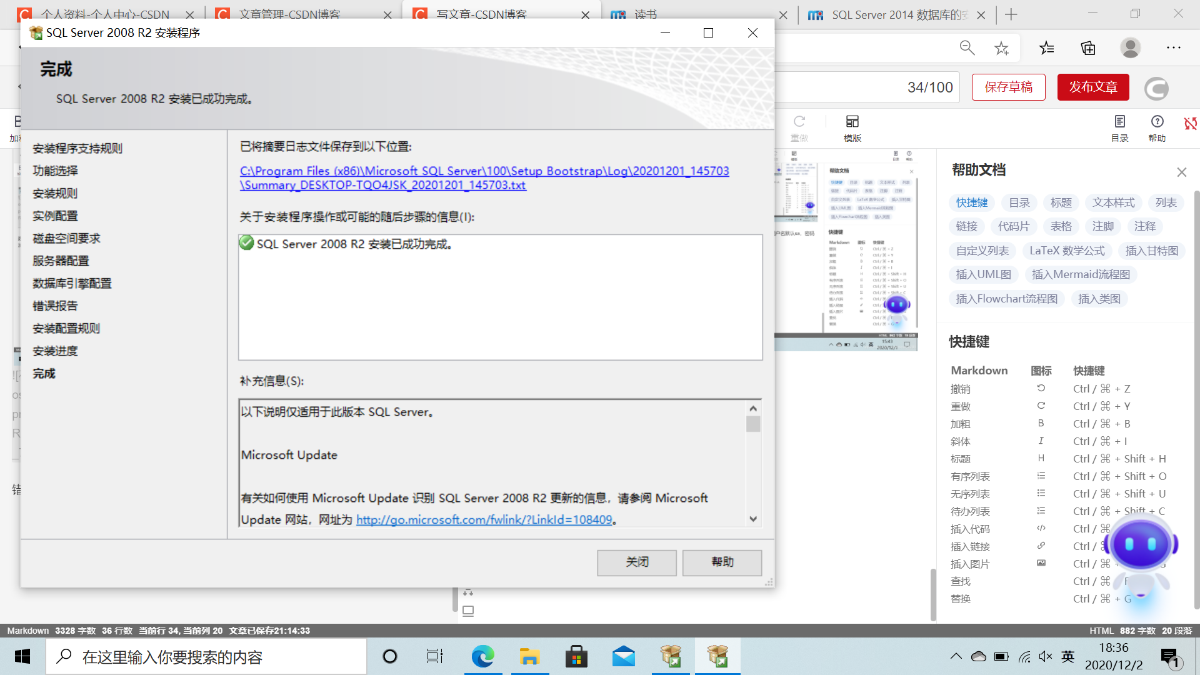Image resolution: width=1200 pixels, height=675 pixels.
Task: Click the zoom magnifier icon in address bar
Action: tap(967, 47)
